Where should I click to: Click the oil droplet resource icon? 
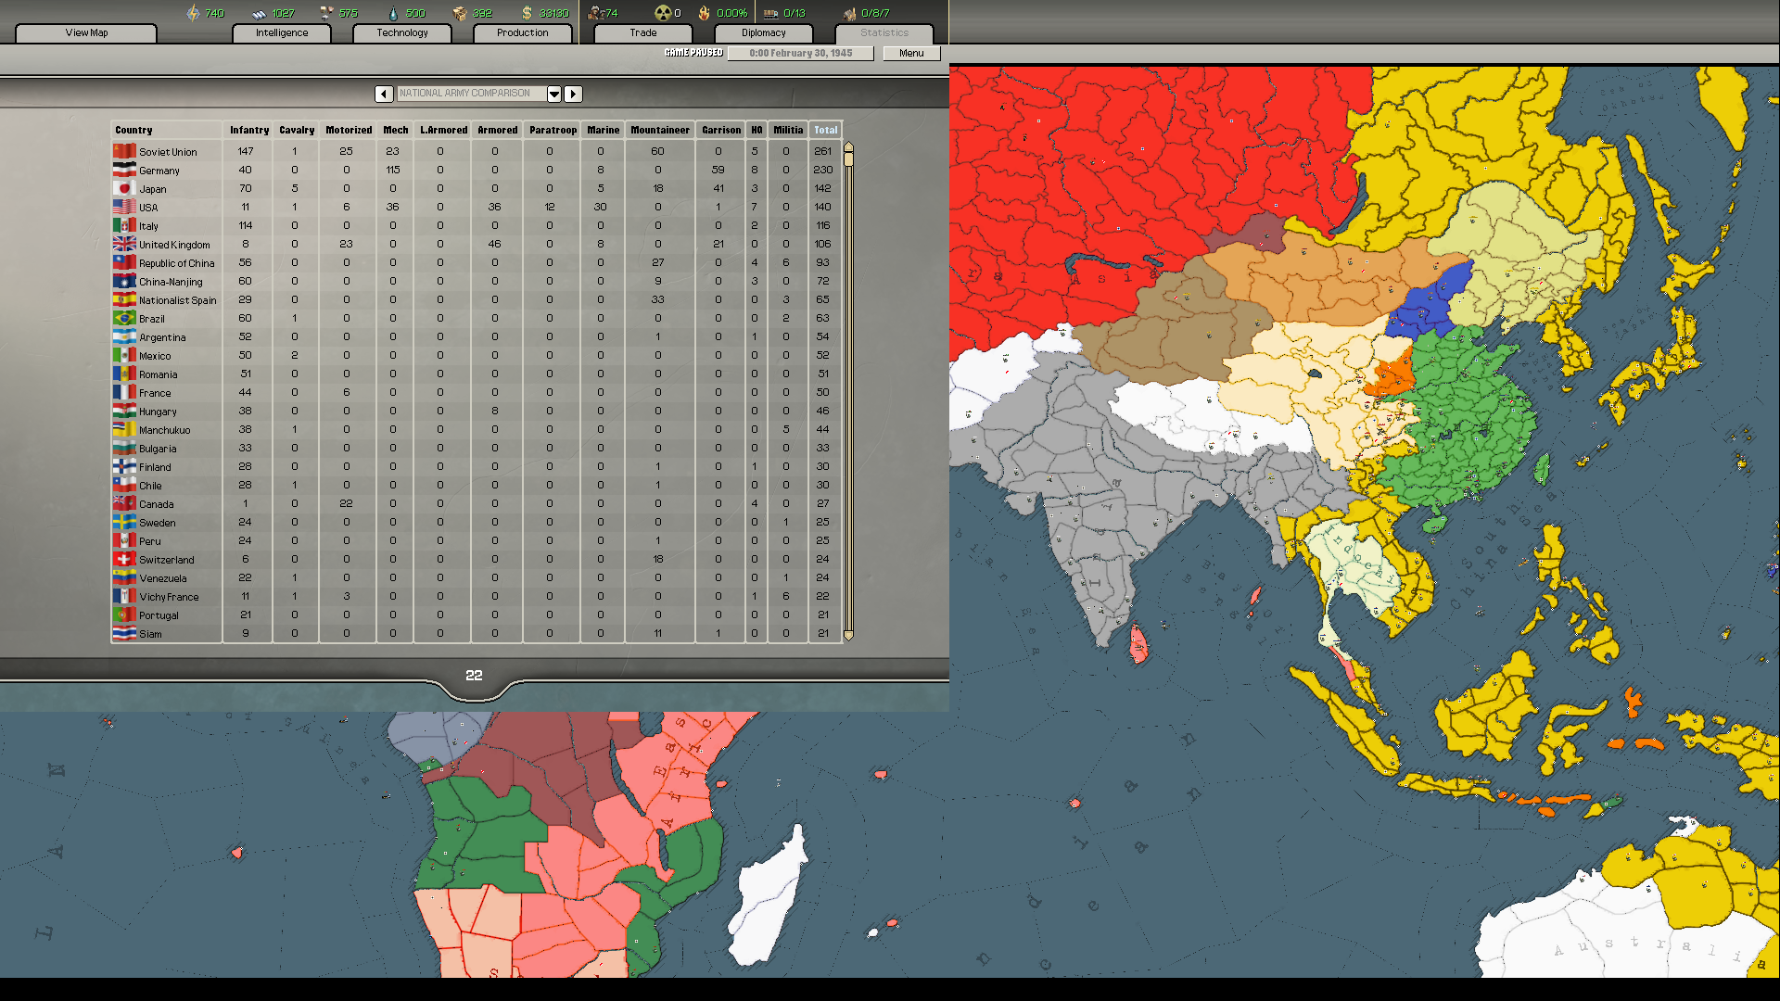[395, 13]
